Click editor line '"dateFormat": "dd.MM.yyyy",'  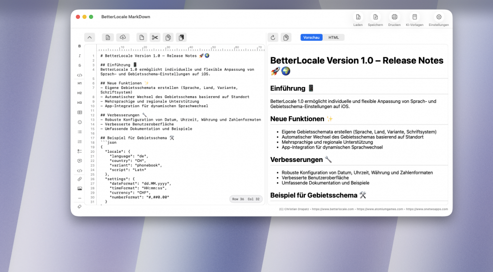[140, 184]
